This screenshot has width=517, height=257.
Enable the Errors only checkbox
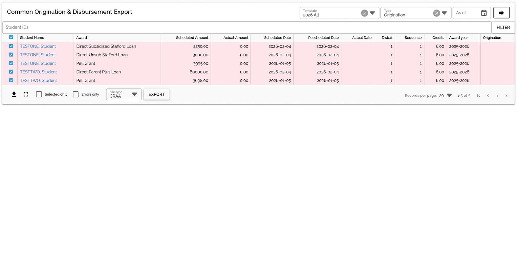pyautogui.click(x=76, y=94)
